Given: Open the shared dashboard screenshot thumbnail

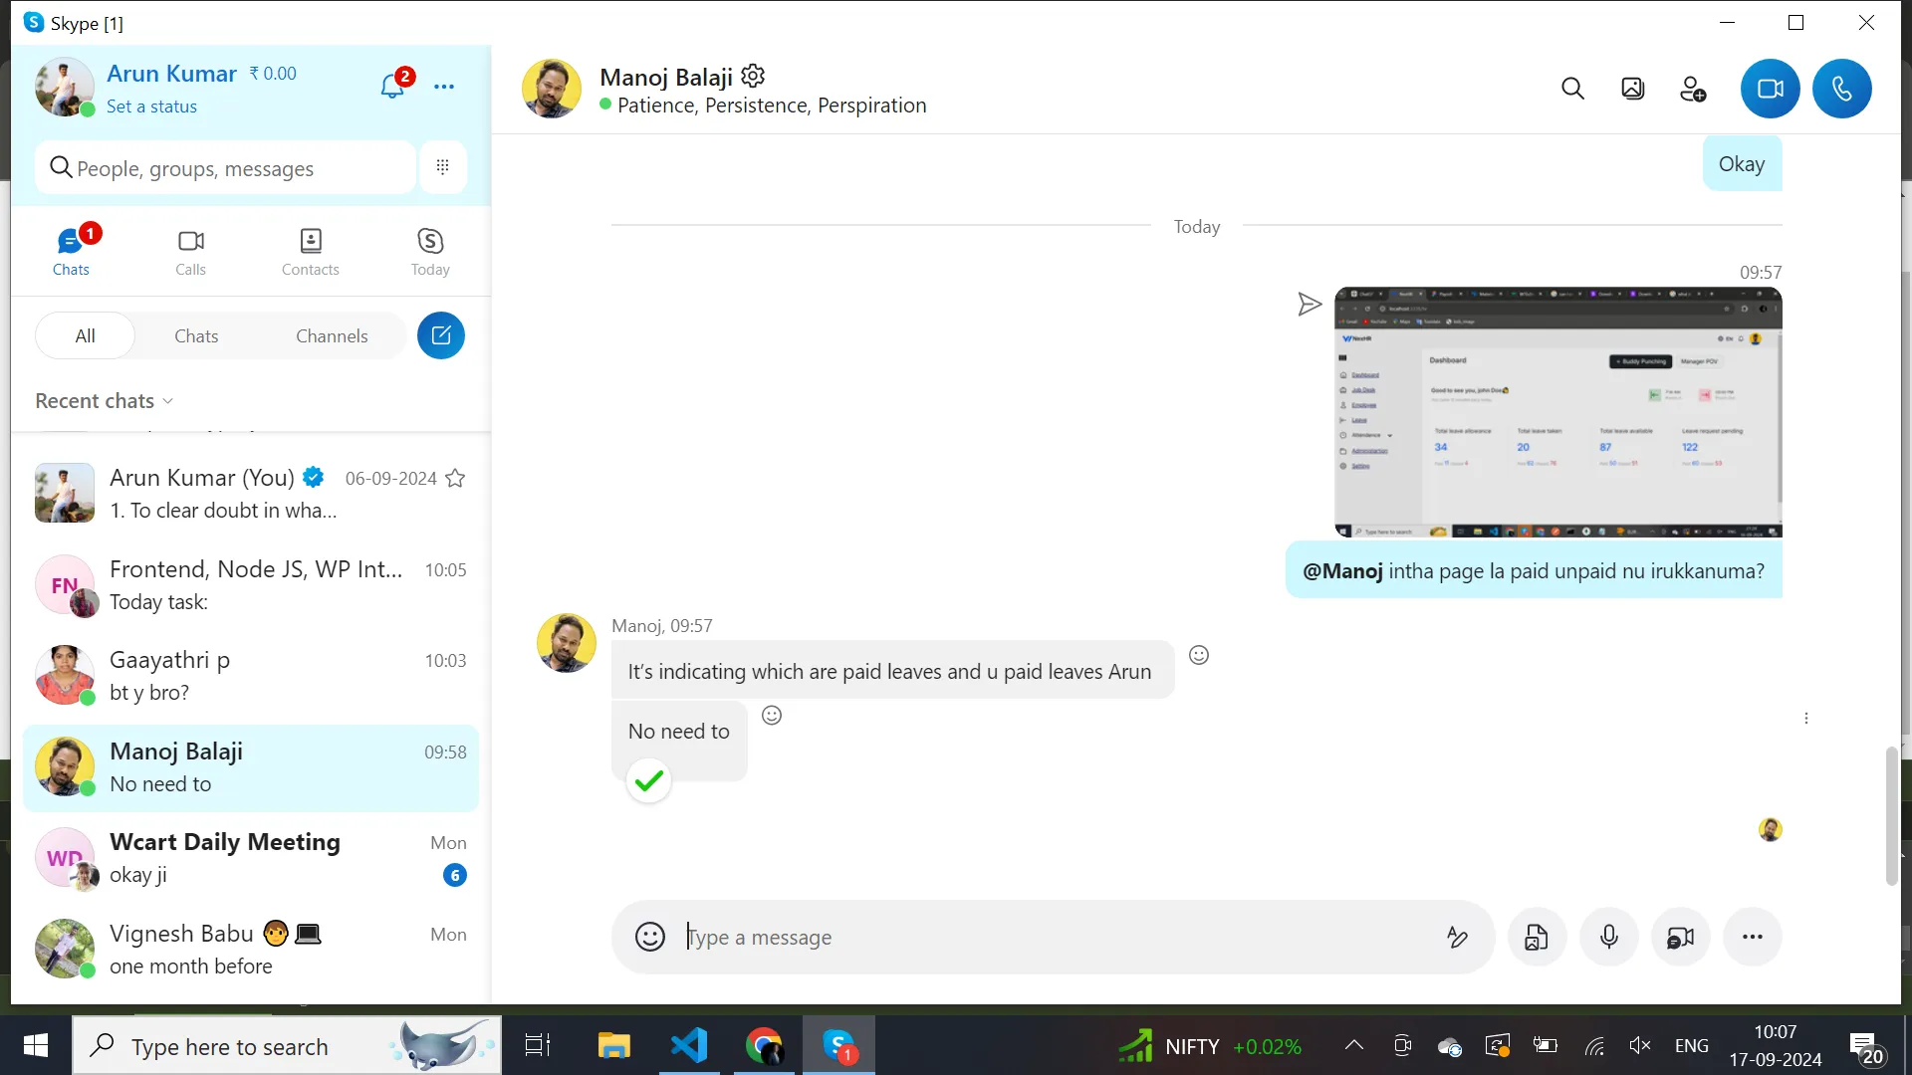Looking at the screenshot, I should point(1557,412).
